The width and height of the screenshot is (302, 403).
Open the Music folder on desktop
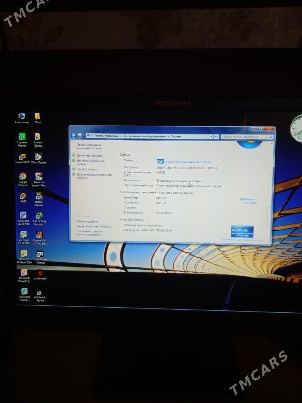coord(38,116)
